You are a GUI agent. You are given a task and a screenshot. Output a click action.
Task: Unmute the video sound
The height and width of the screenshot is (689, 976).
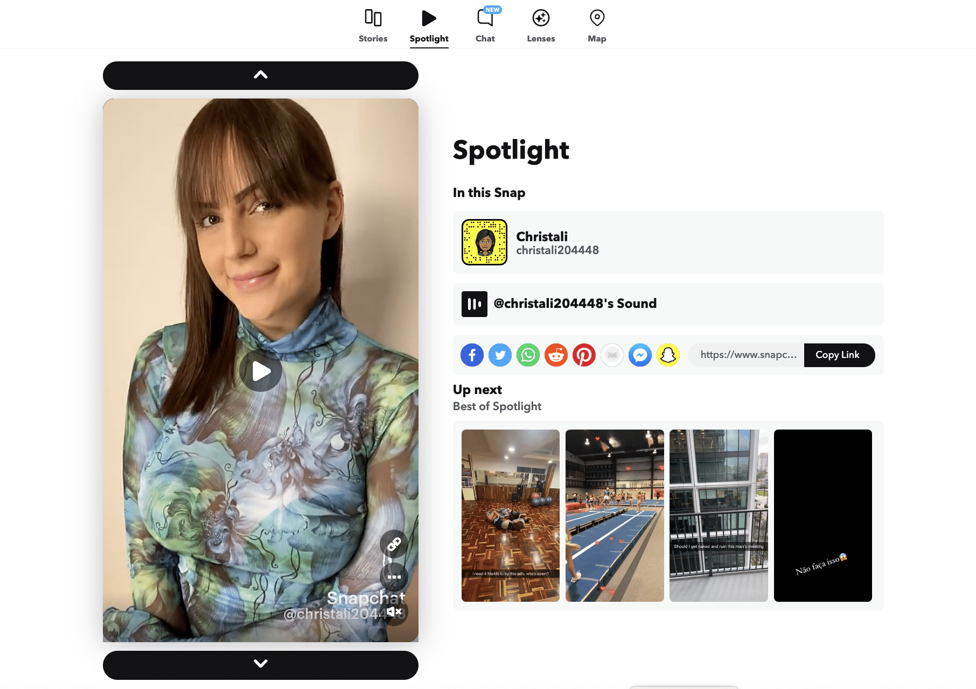[x=394, y=611]
